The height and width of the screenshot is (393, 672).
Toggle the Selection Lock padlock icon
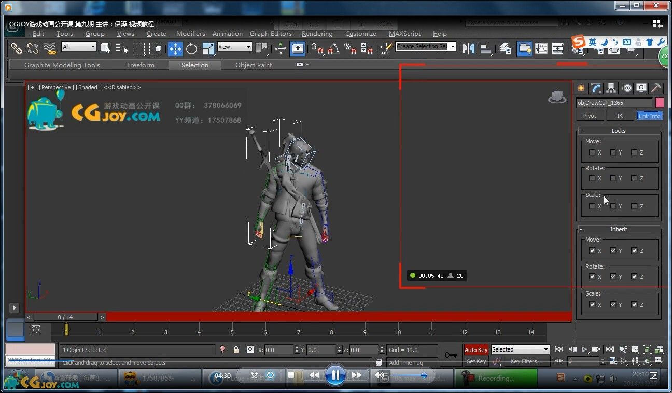pyautogui.click(x=236, y=349)
